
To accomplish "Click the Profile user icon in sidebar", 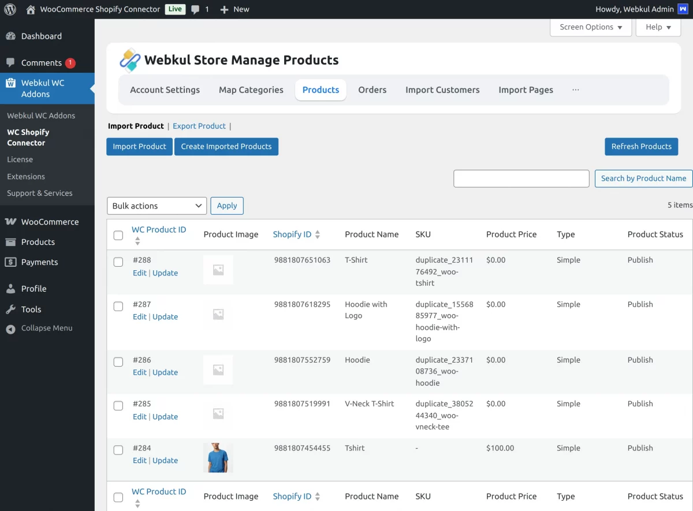I will pyautogui.click(x=12, y=288).
